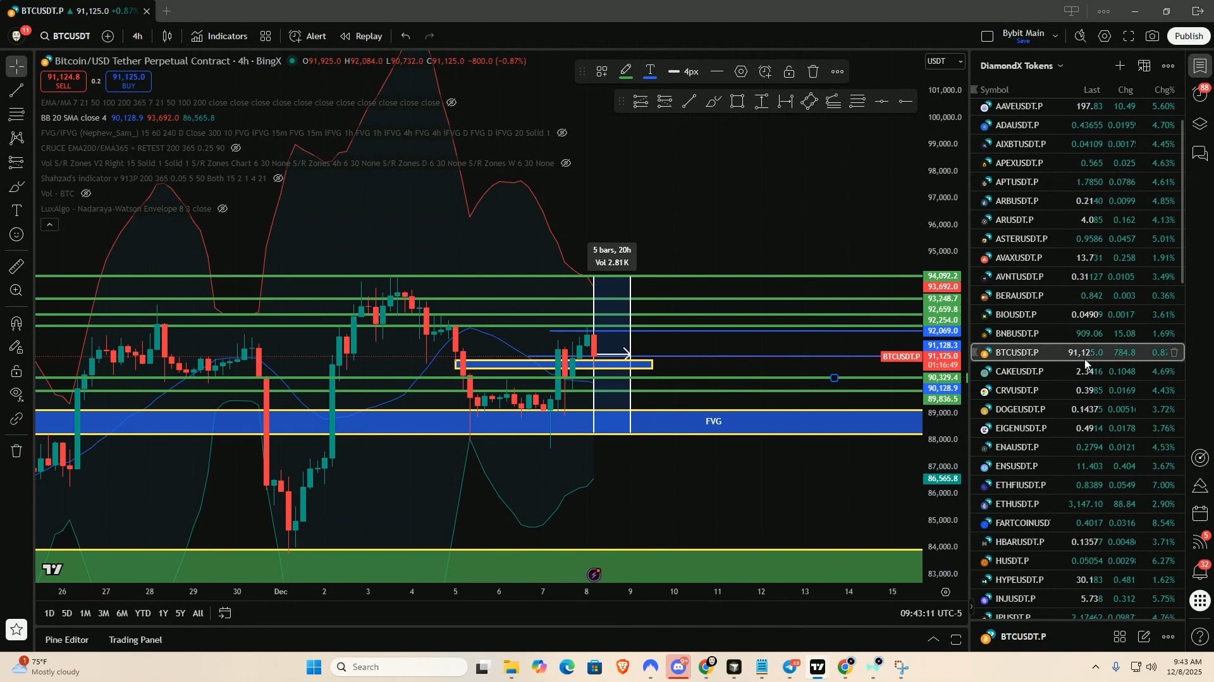This screenshot has height=682, width=1214.
Task: Open the Pine Editor tab
Action: click(x=66, y=640)
